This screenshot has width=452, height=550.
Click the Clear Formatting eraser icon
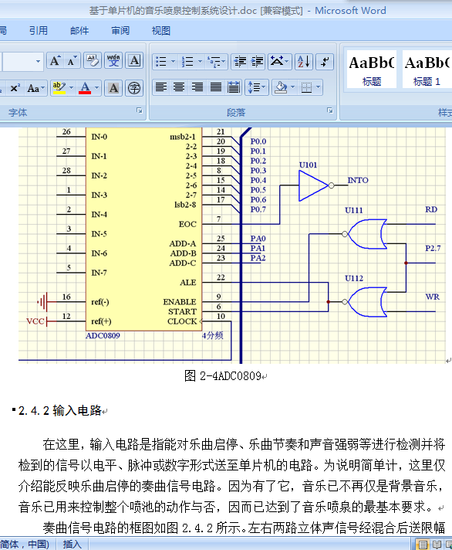pyautogui.click(x=93, y=61)
